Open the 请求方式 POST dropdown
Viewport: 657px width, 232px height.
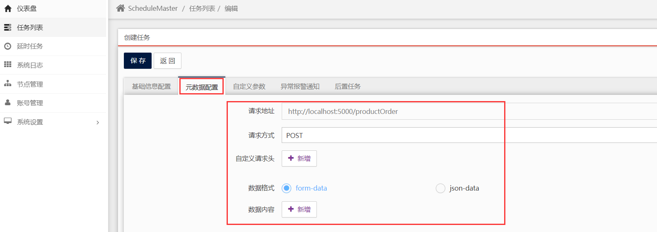point(469,135)
